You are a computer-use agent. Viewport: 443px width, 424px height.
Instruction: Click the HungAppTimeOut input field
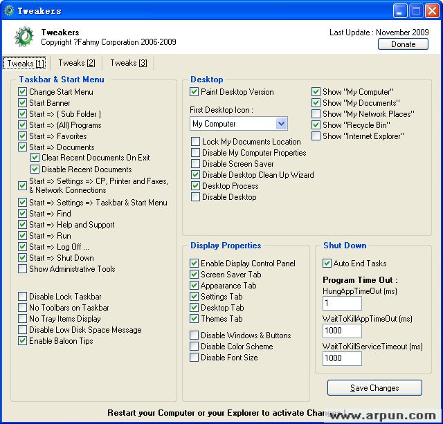coord(342,303)
